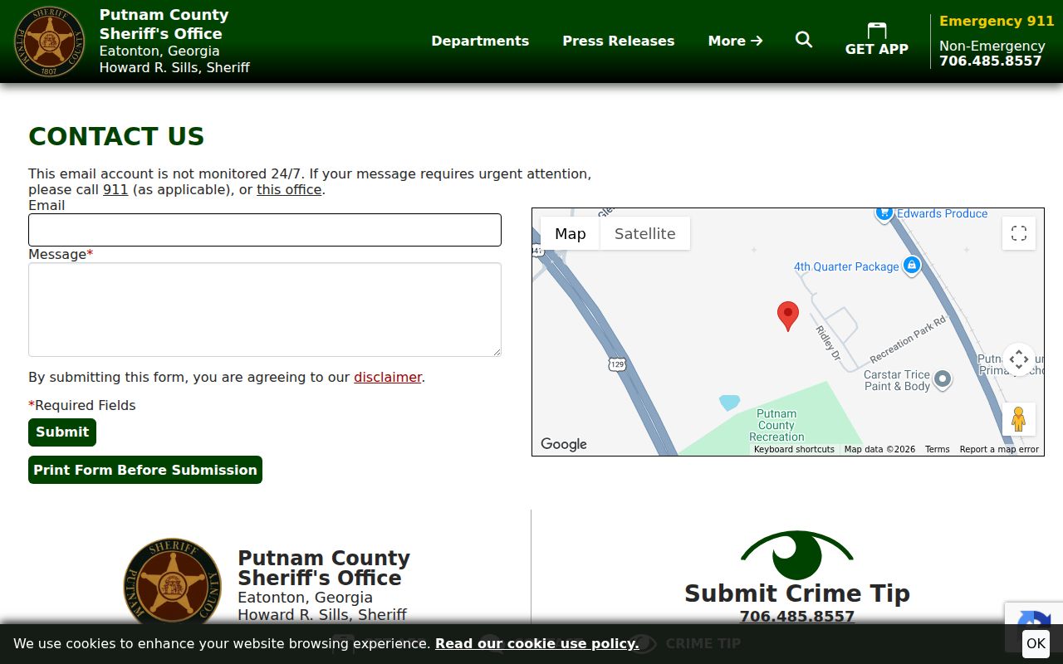Viewport: 1063px width, 664px height.
Task: Expand the More menu
Action: point(735,41)
